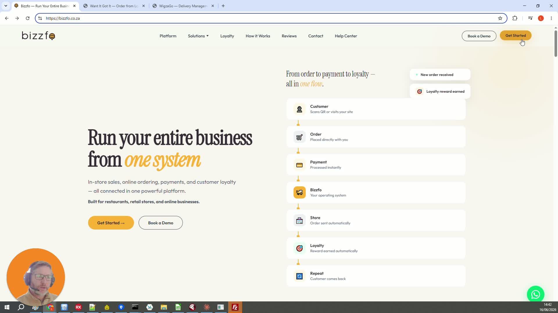Screen dimensions: 558x313
Task: Visit the Help Center
Action: click(x=346, y=36)
